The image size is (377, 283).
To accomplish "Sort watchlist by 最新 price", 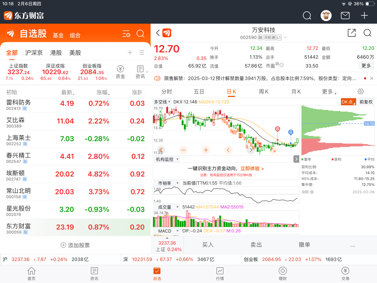I will pos(68,92).
